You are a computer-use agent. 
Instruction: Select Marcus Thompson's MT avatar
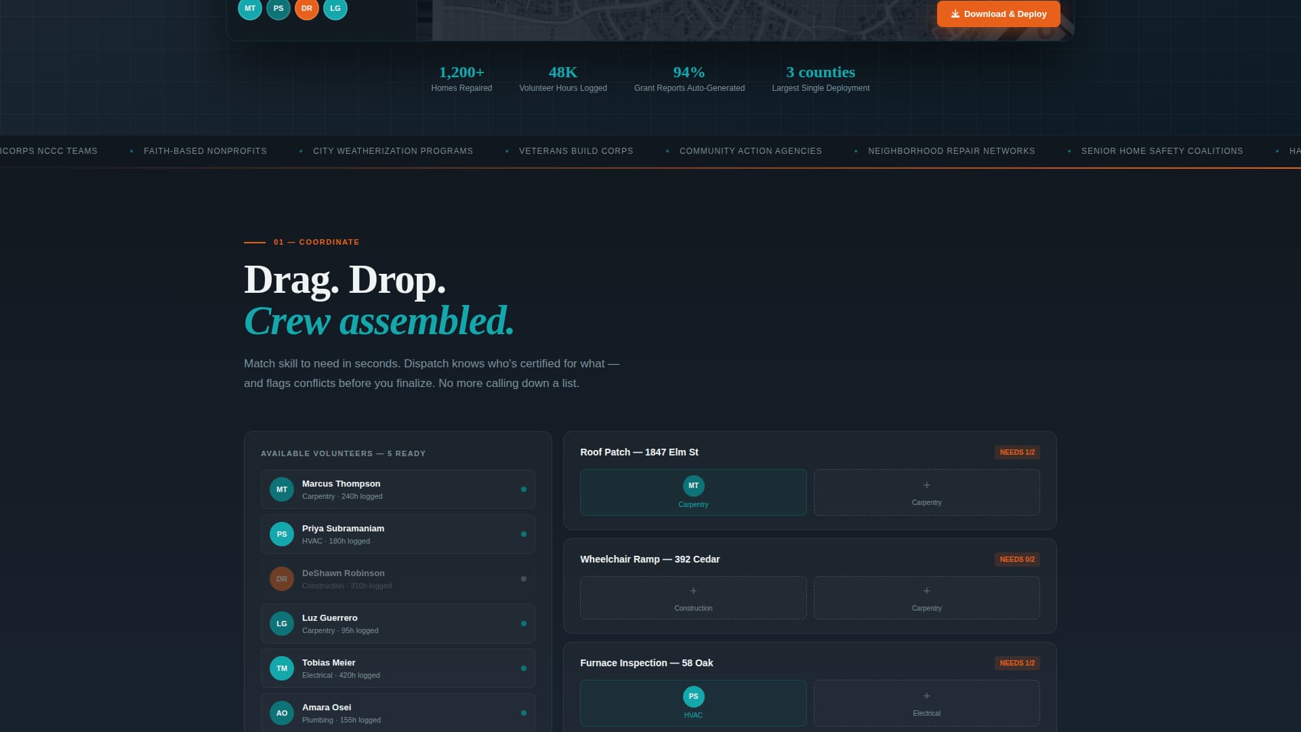point(281,489)
